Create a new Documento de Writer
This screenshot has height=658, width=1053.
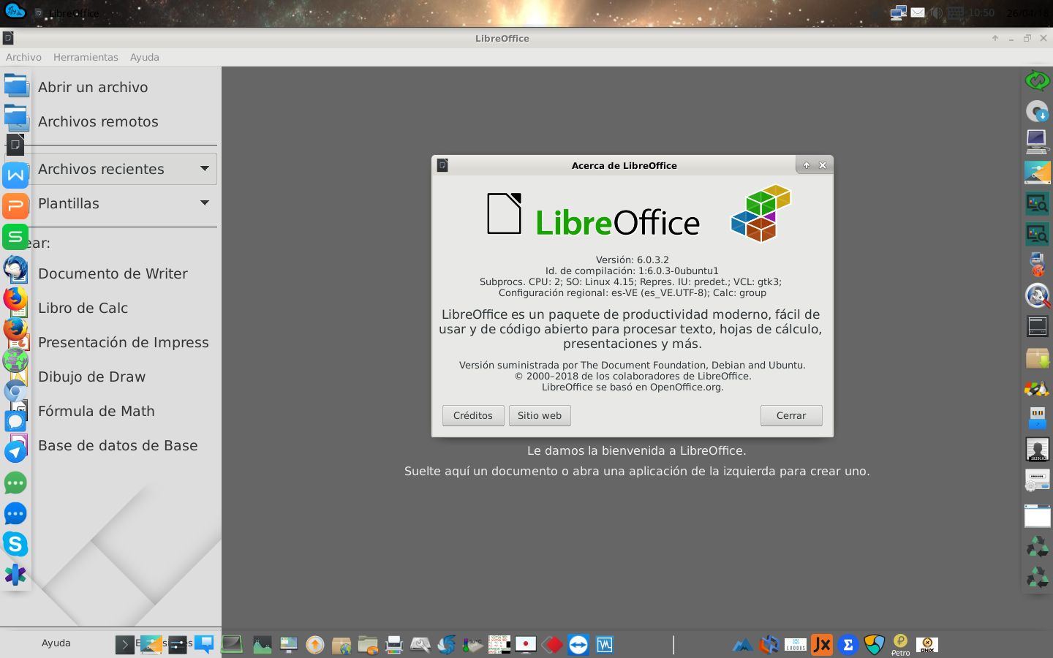point(113,273)
